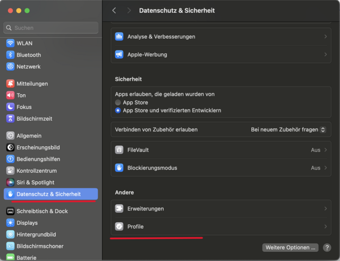This screenshot has width=340, height=261.
Task: Click the Suchen search field
Action: point(51,28)
